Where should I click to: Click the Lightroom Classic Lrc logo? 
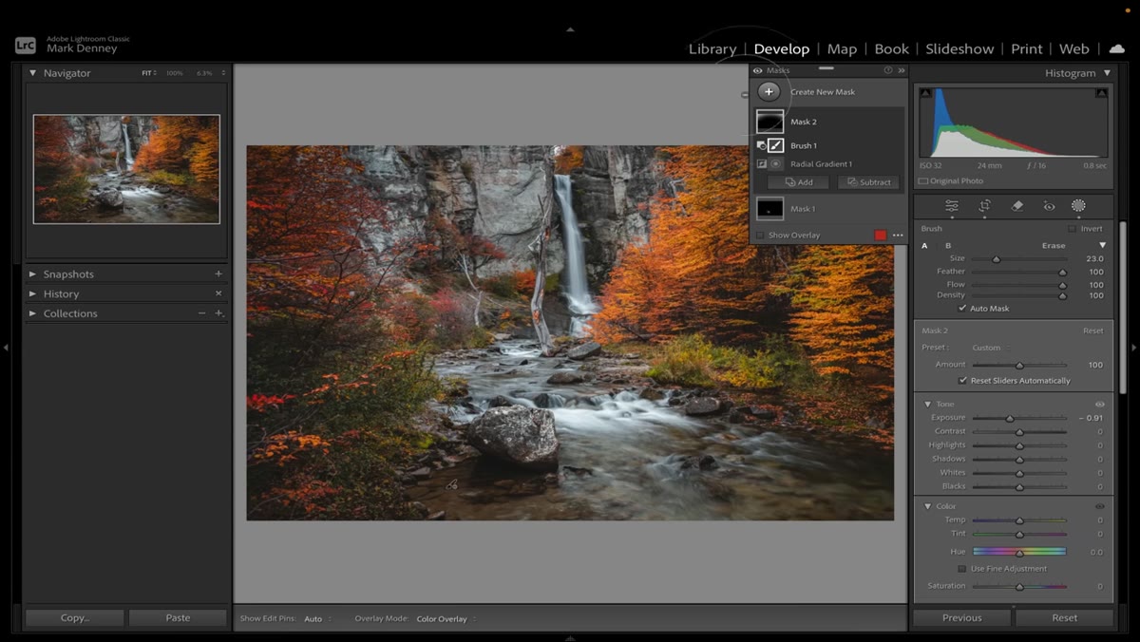click(26, 45)
